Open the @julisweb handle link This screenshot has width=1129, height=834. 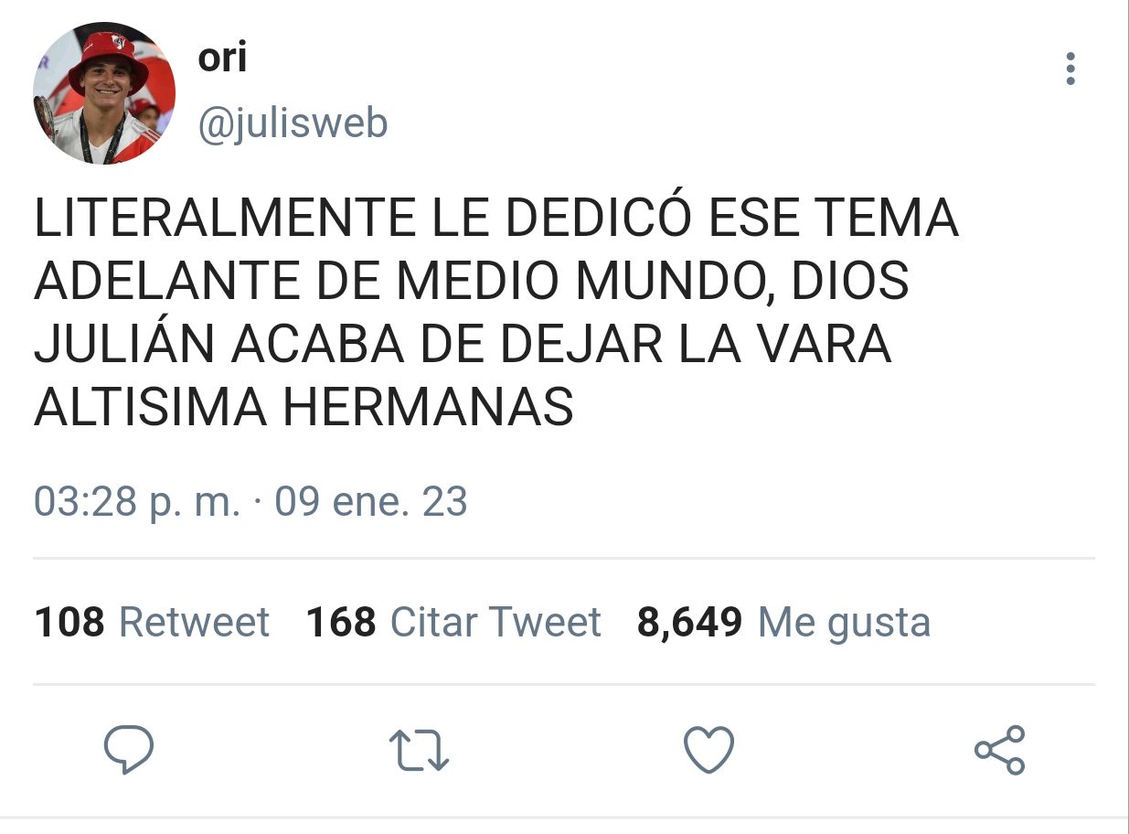click(x=293, y=123)
